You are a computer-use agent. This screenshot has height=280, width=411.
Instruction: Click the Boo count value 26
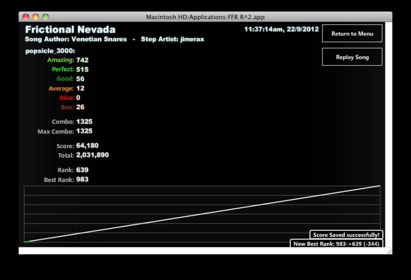coord(80,107)
